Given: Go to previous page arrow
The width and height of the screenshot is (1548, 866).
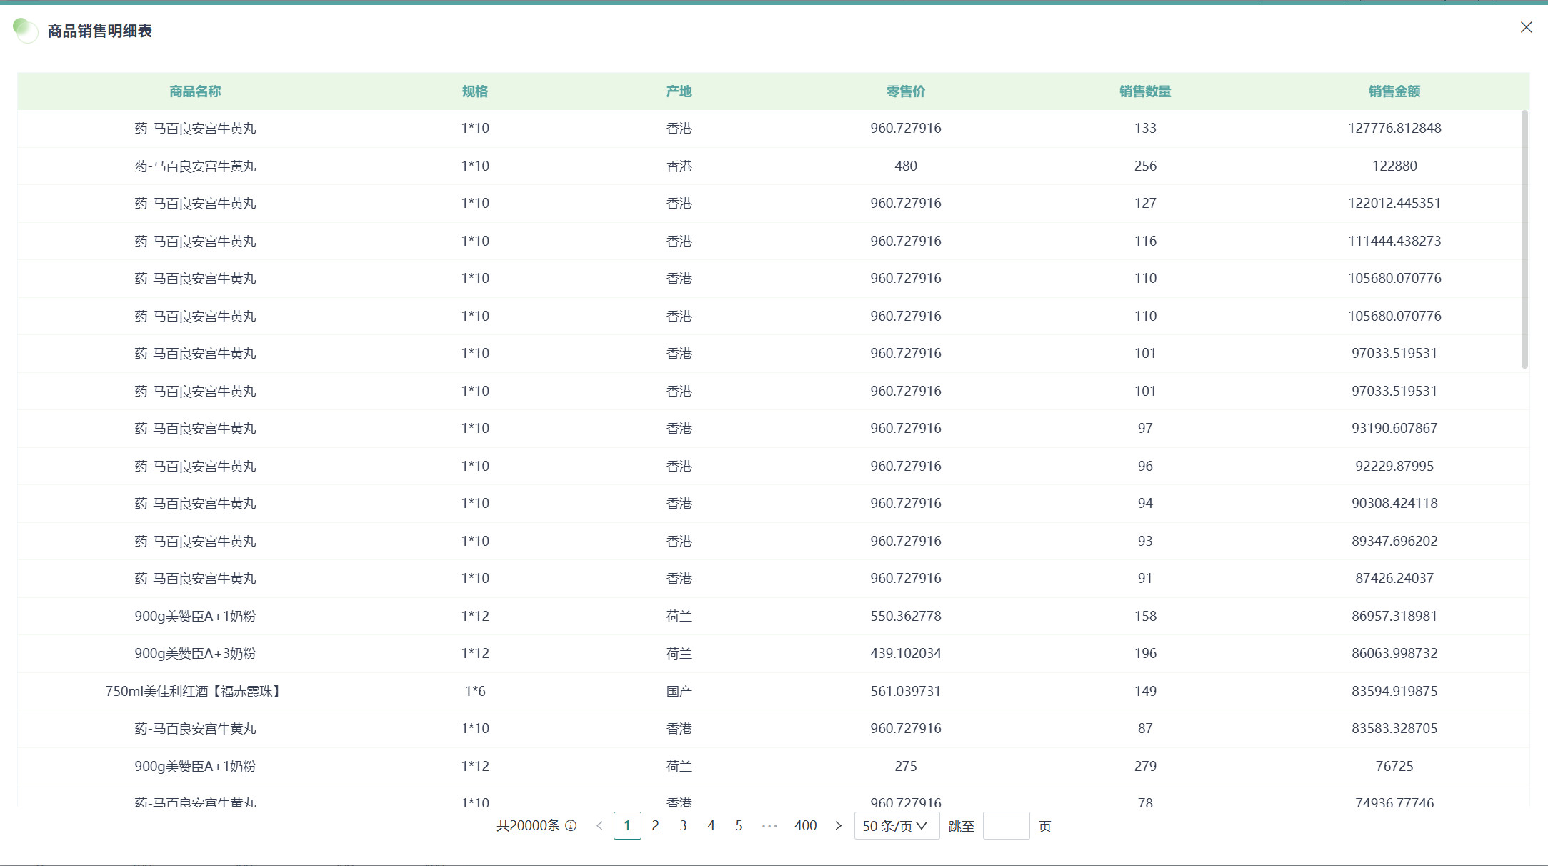Looking at the screenshot, I should [599, 826].
